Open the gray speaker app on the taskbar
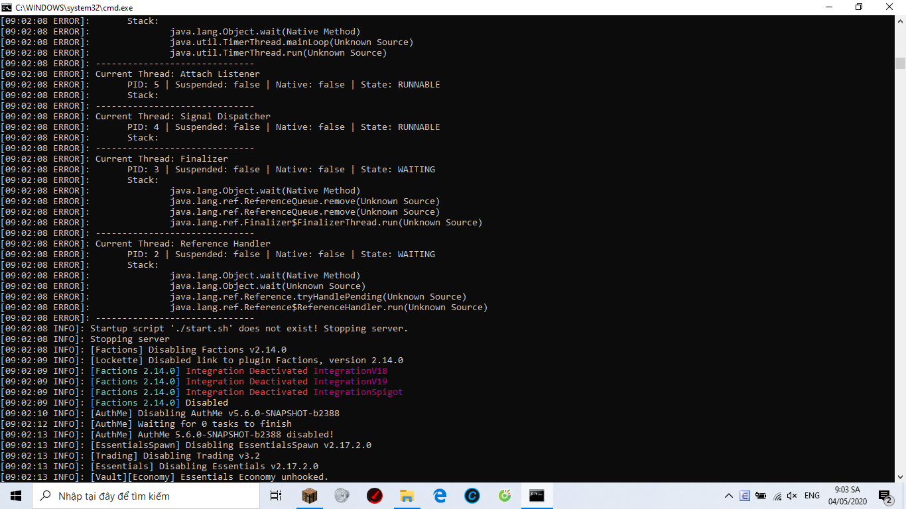This screenshot has height=509, width=906. (x=342, y=496)
